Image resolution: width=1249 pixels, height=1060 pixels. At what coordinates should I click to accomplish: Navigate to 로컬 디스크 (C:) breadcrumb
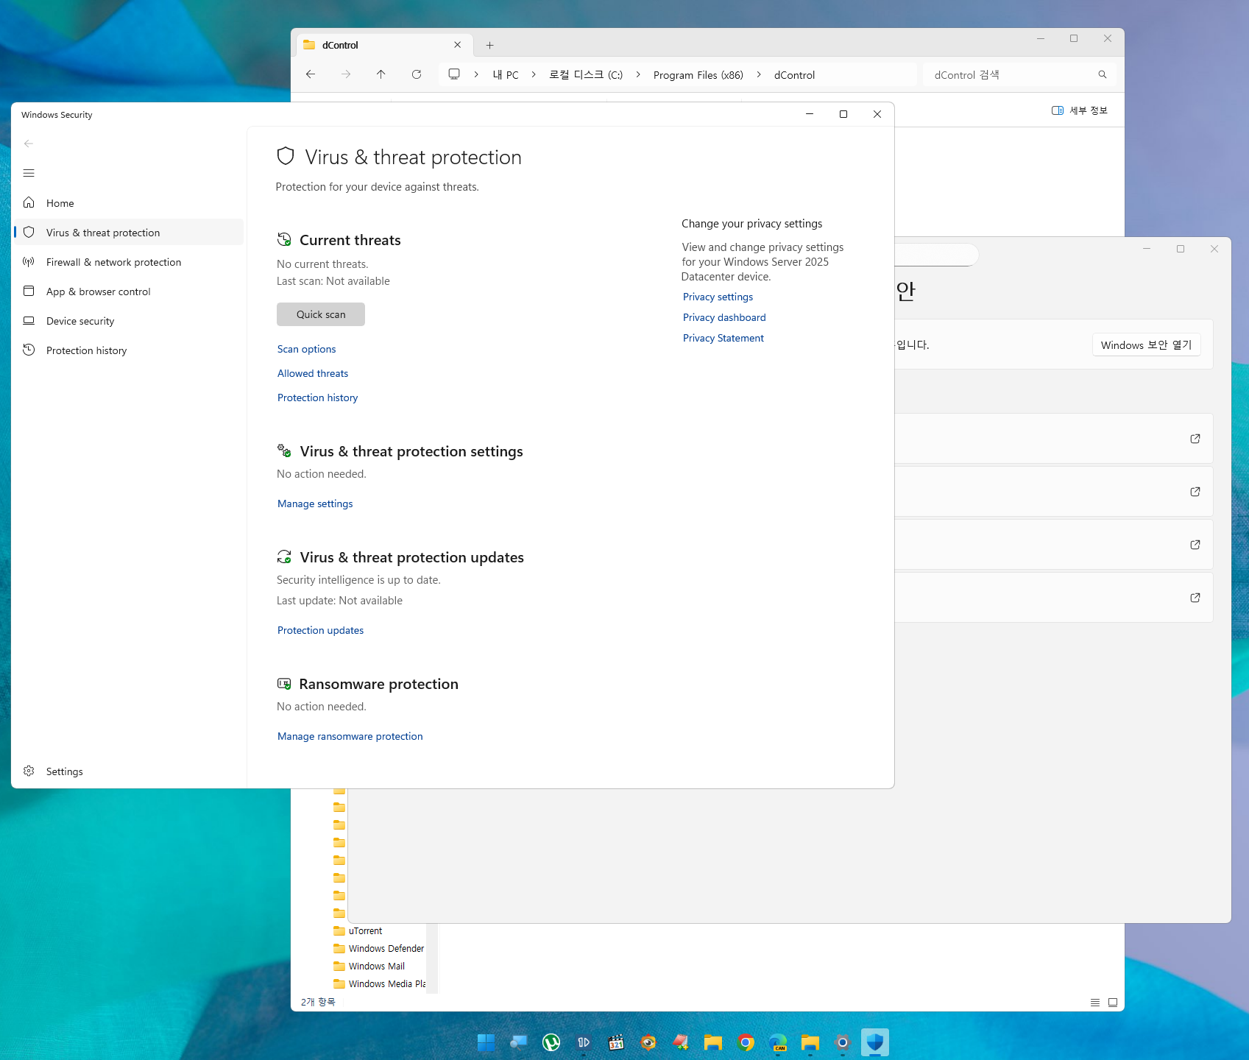[x=586, y=74]
